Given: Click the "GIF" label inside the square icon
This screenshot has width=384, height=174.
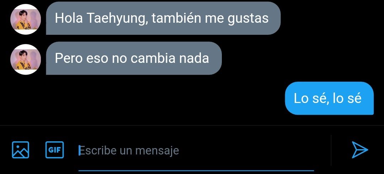Looking at the screenshot, I should tap(55, 150).
